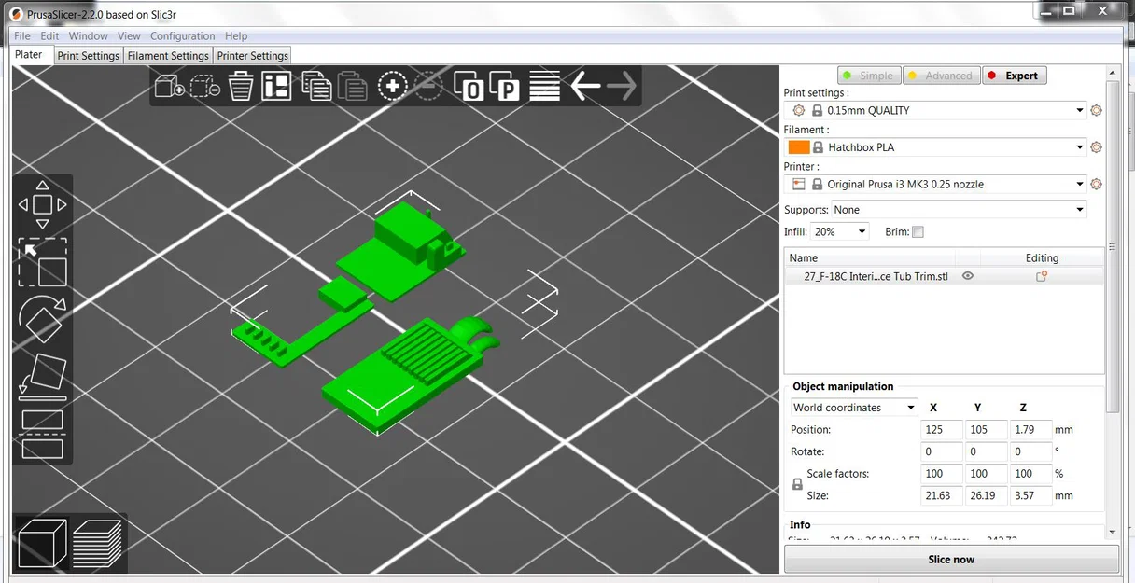Screen dimensions: 1135x583
Task: Click the Scale factors X field
Action: click(x=941, y=474)
